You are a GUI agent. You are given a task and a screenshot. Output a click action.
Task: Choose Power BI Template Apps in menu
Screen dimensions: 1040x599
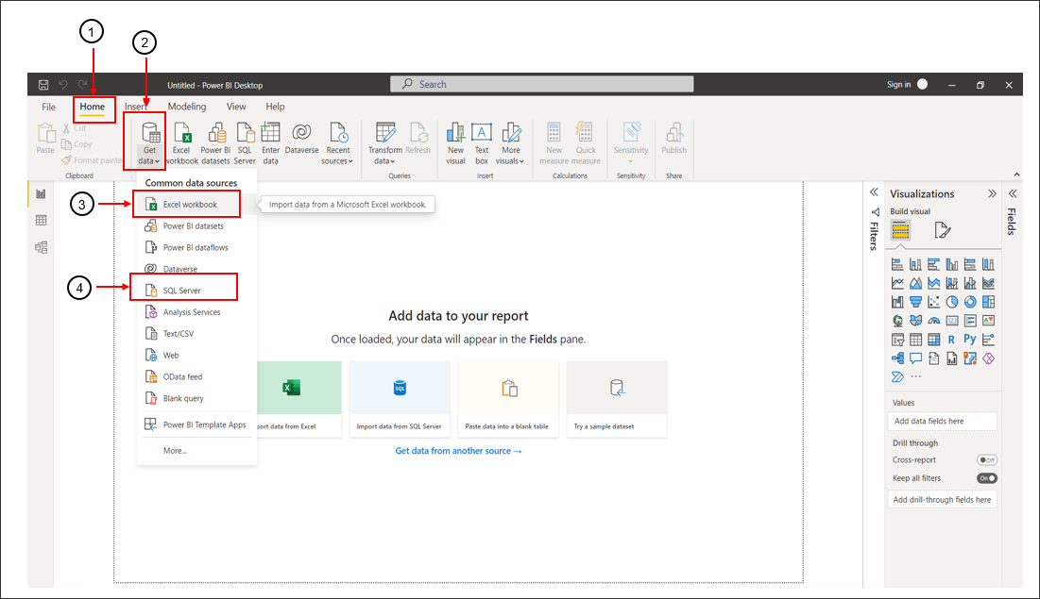click(197, 424)
